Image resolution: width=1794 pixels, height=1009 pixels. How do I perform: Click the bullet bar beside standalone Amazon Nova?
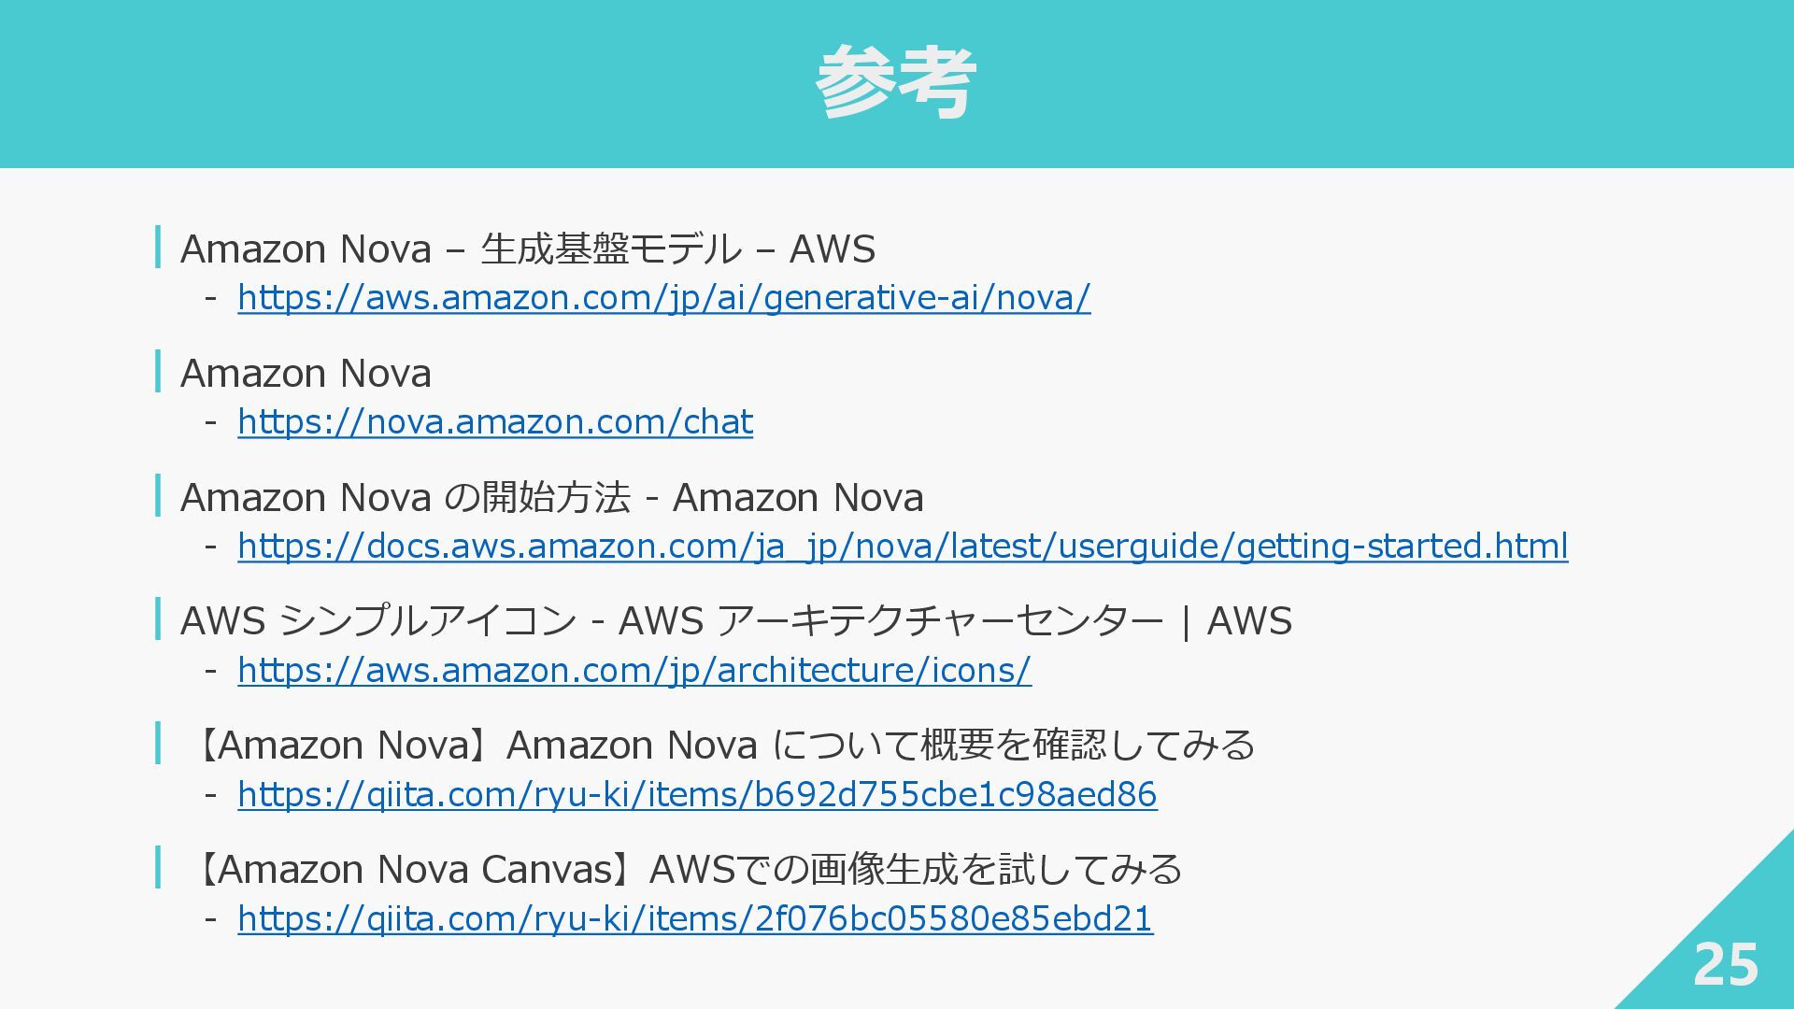(x=158, y=371)
